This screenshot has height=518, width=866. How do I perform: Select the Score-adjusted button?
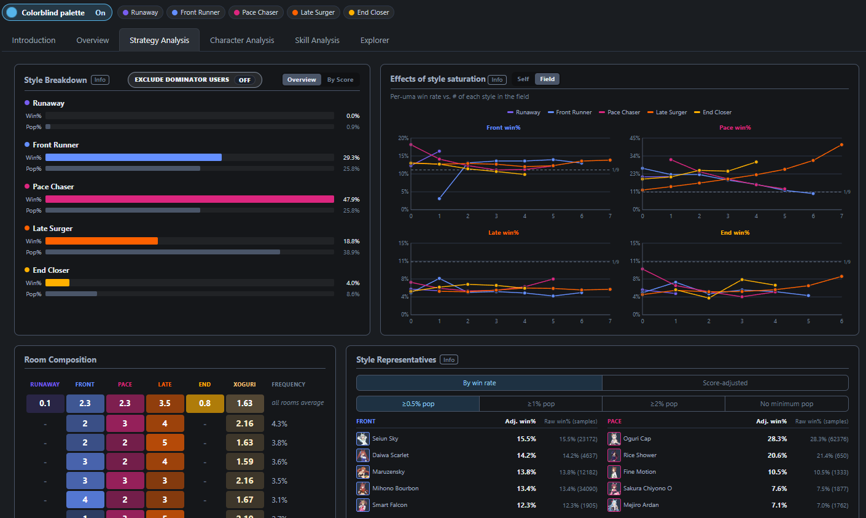click(x=725, y=383)
